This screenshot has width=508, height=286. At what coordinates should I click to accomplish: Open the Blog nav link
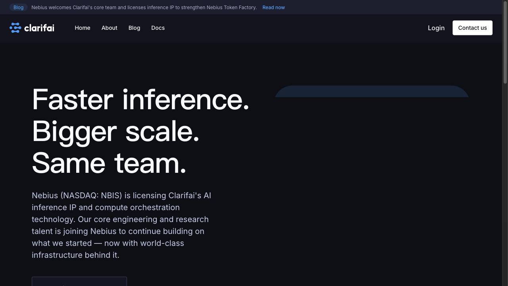134,28
